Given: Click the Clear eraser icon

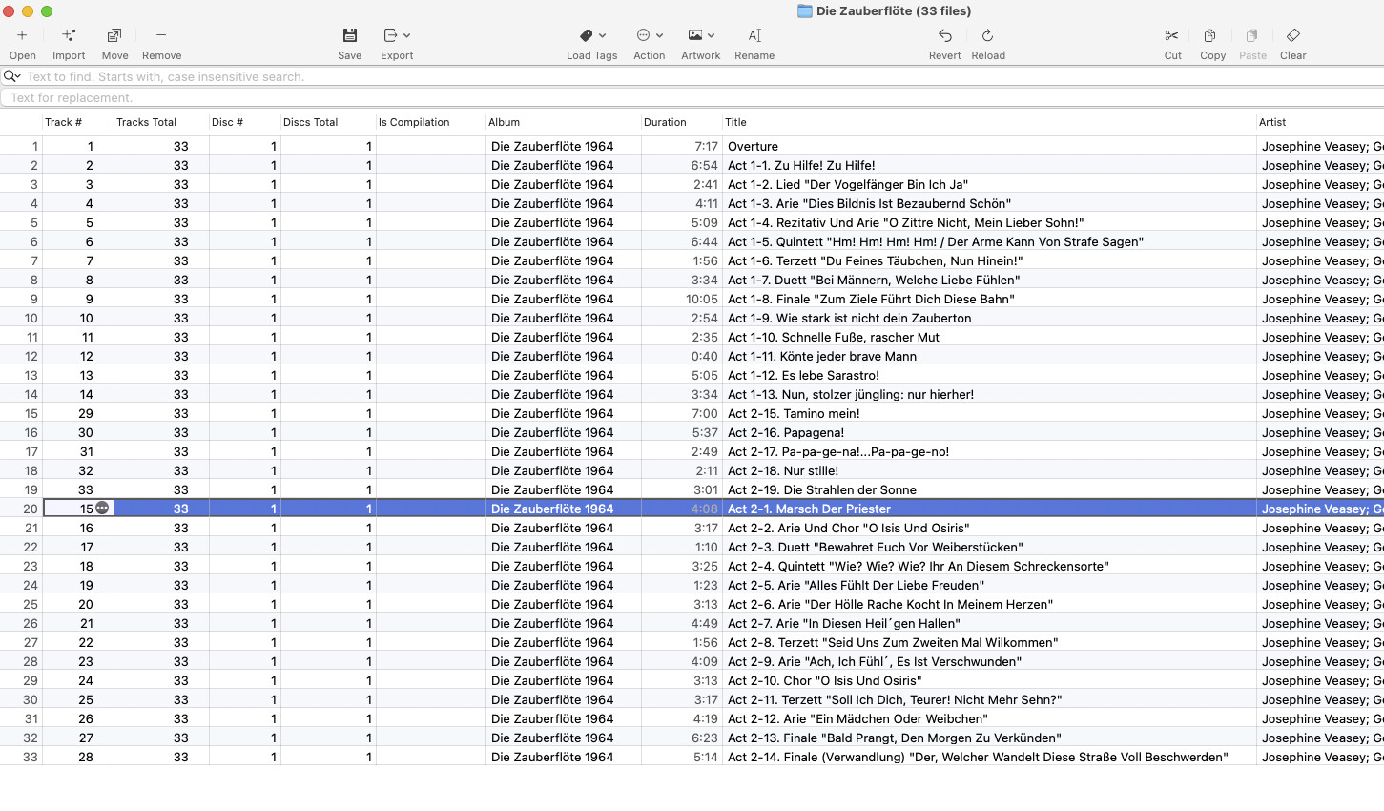Looking at the screenshot, I should (1292, 36).
